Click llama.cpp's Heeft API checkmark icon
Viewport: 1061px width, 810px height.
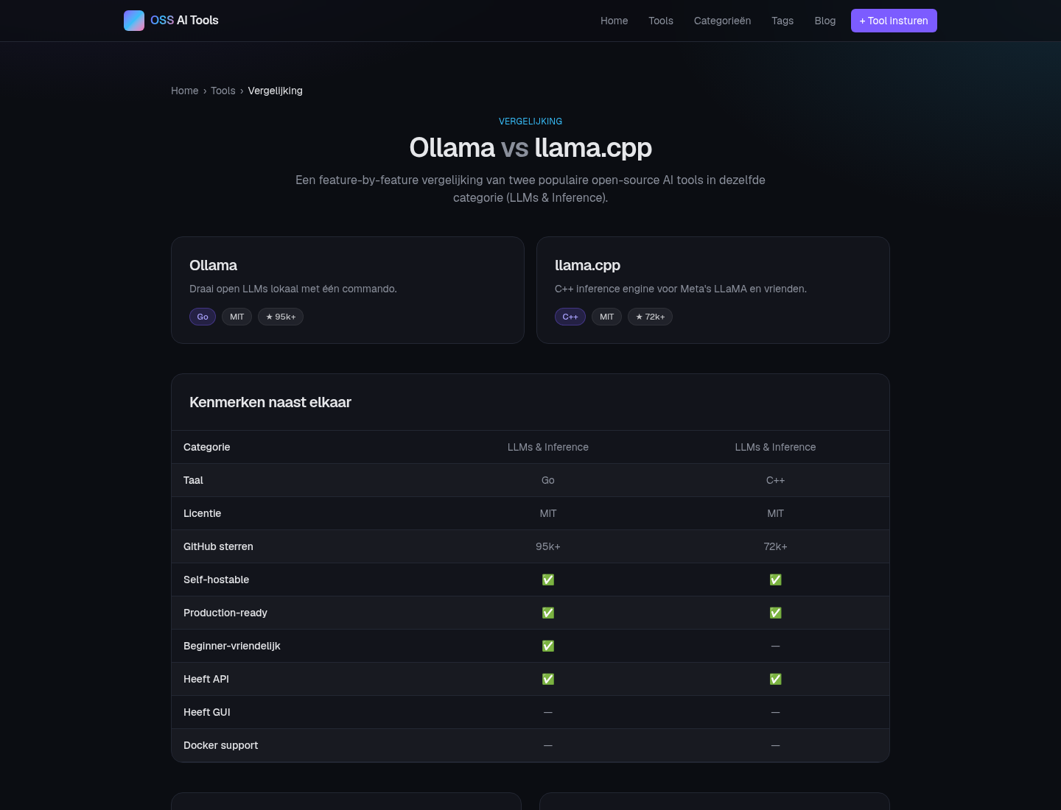[776, 679]
